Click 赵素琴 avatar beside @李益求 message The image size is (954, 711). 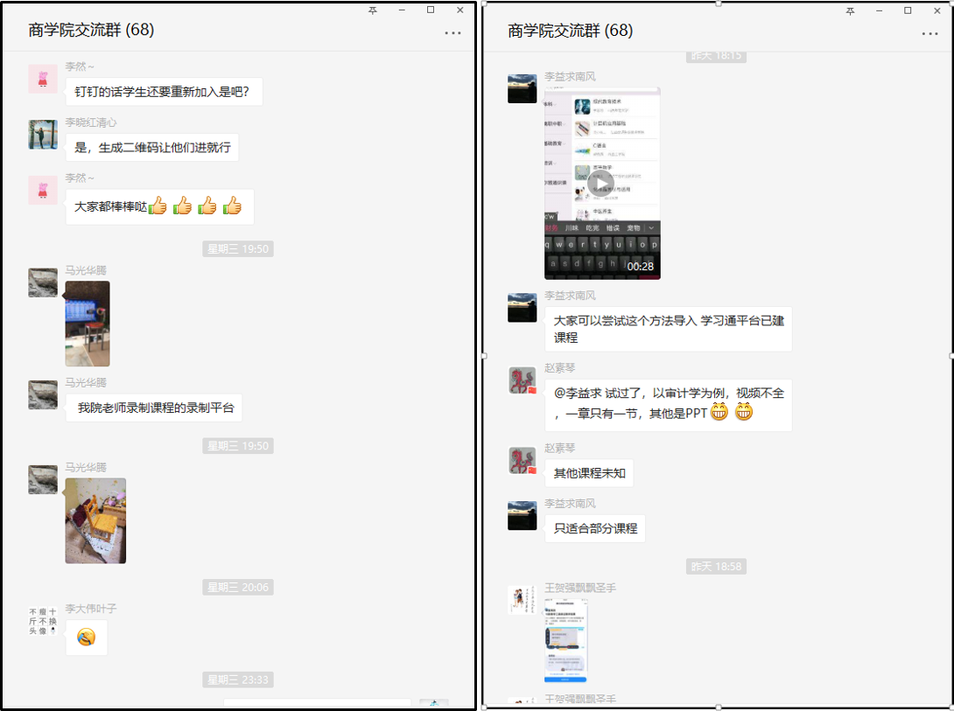click(x=522, y=380)
